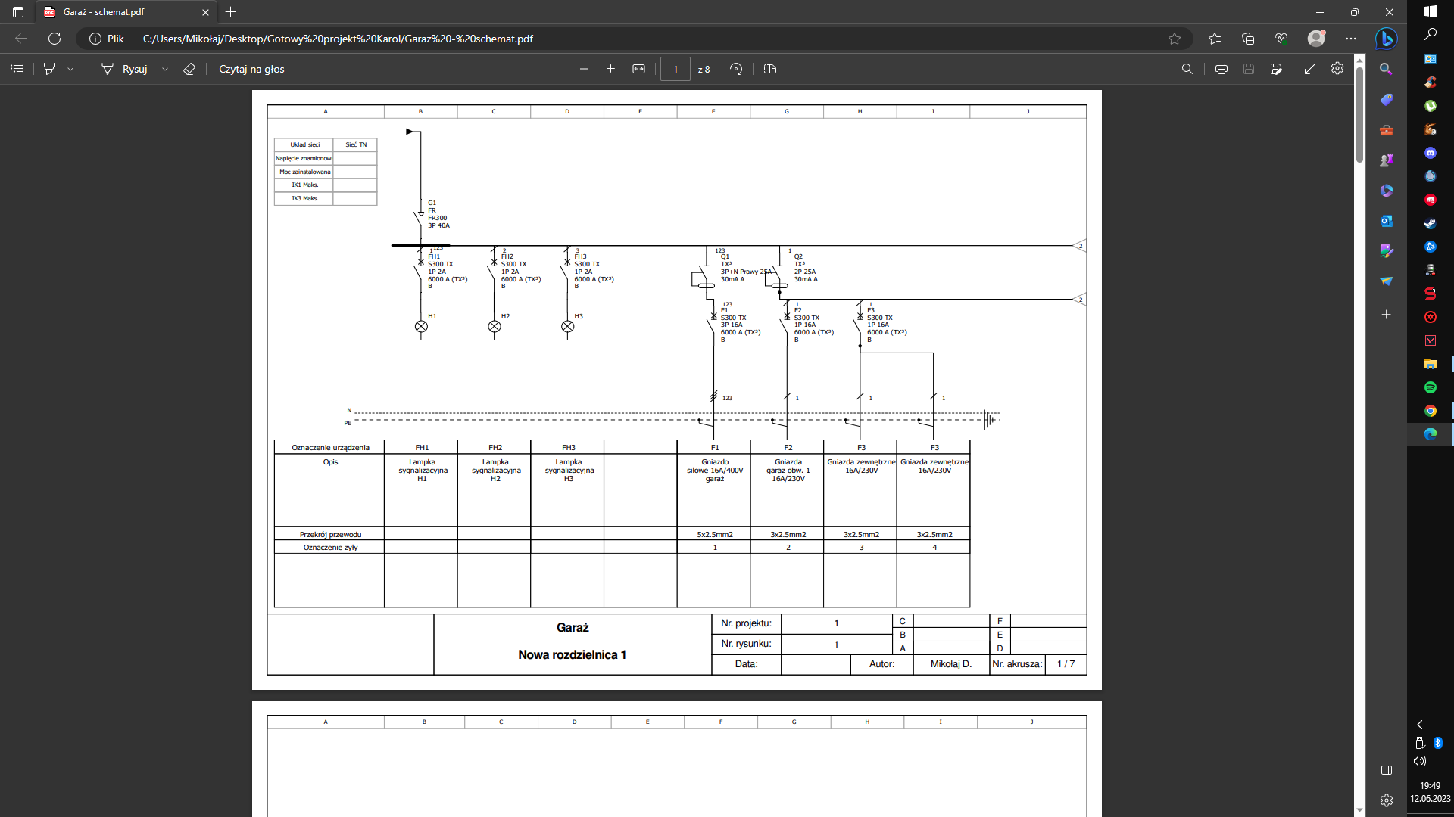
Task: Open the table of contents sidebar
Action: click(17, 69)
